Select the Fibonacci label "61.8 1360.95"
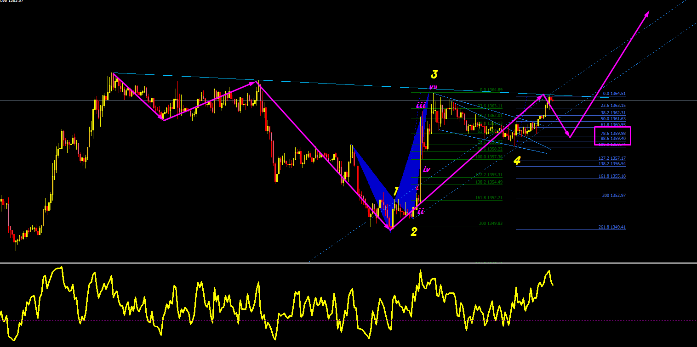 click(x=613, y=125)
